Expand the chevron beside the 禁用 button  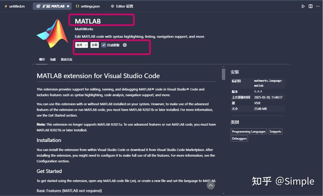(85, 45)
